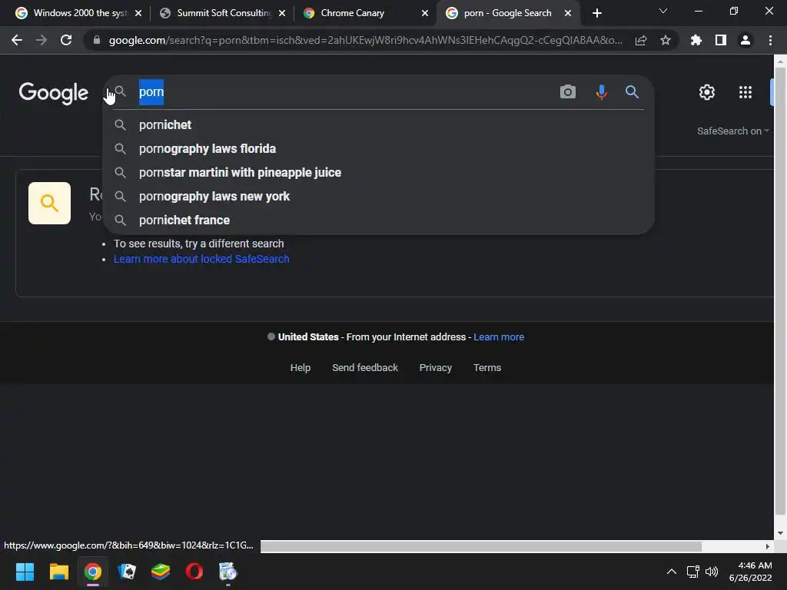787x590 pixels.
Task: Open the volume speaker tray icon
Action: [x=712, y=572]
